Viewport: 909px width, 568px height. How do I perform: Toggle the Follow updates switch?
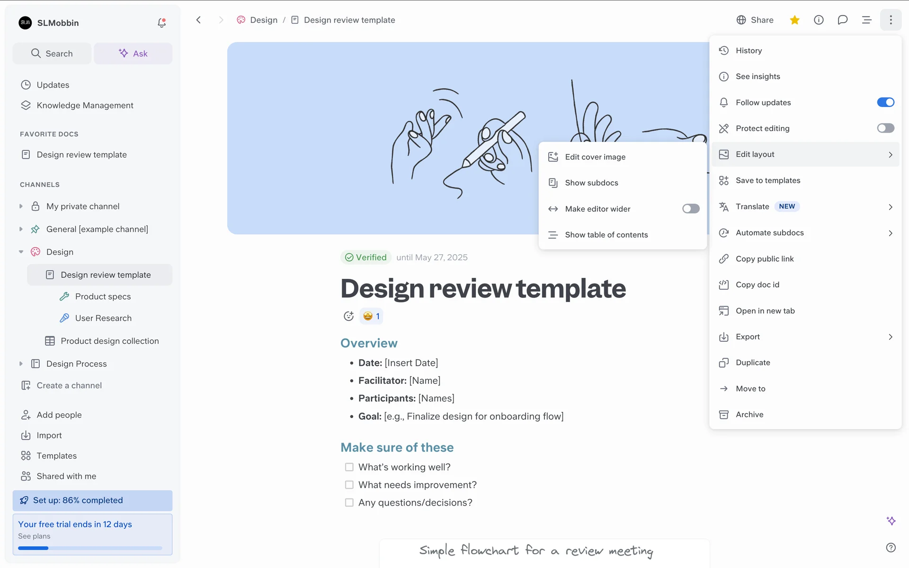(885, 102)
